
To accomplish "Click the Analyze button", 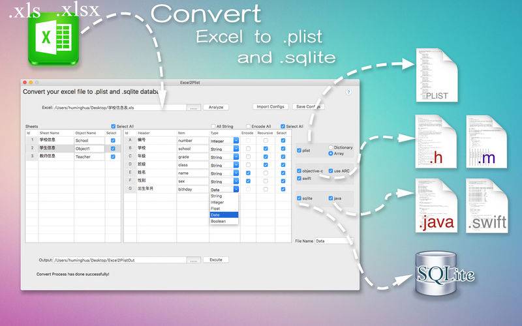I will 216,107.
